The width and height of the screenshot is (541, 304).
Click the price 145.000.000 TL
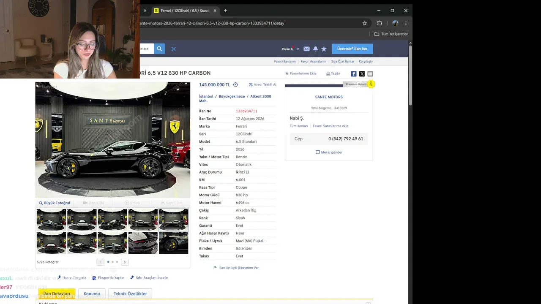coord(215,84)
